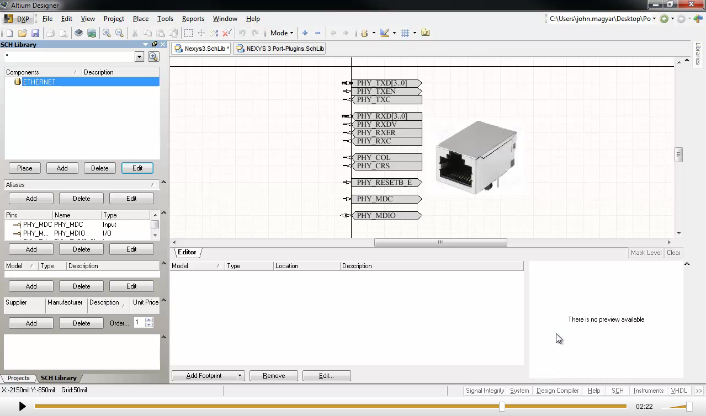
Task: Open the IEEE symbols placement dropdown
Action: coord(374,33)
